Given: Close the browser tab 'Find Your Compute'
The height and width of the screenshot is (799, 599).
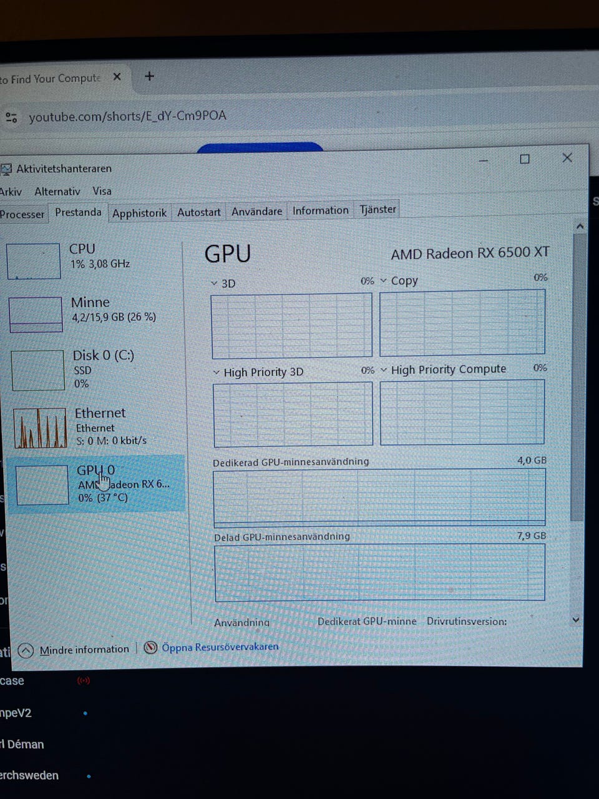Looking at the screenshot, I should click(117, 77).
